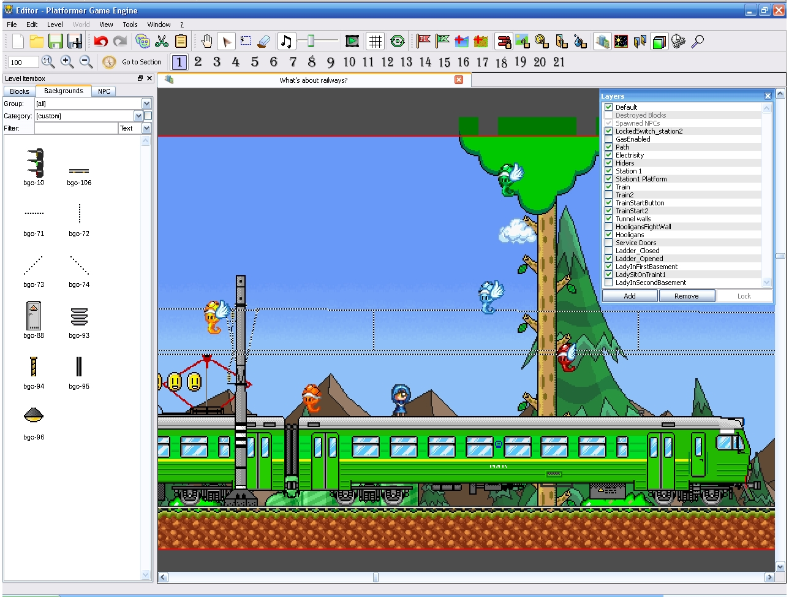The height and width of the screenshot is (597, 789).
Task: Select the eraser tool
Action: [264, 41]
